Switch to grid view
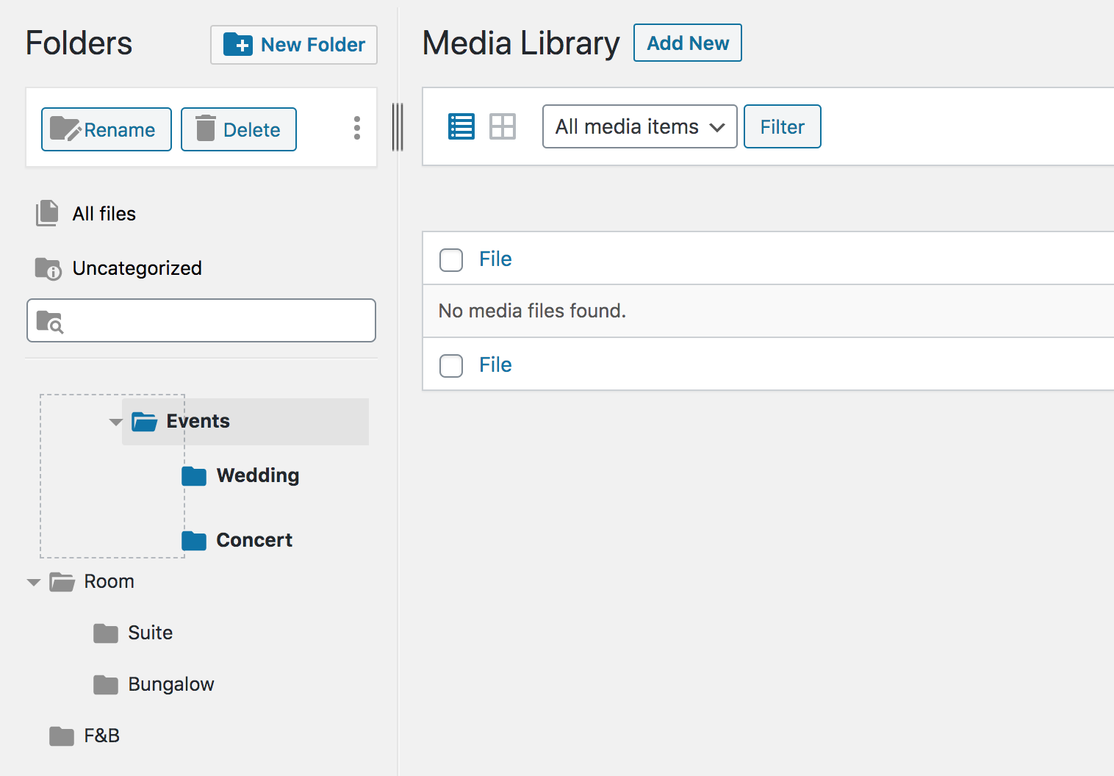Screen dimensions: 1114x776 pos(503,126)
